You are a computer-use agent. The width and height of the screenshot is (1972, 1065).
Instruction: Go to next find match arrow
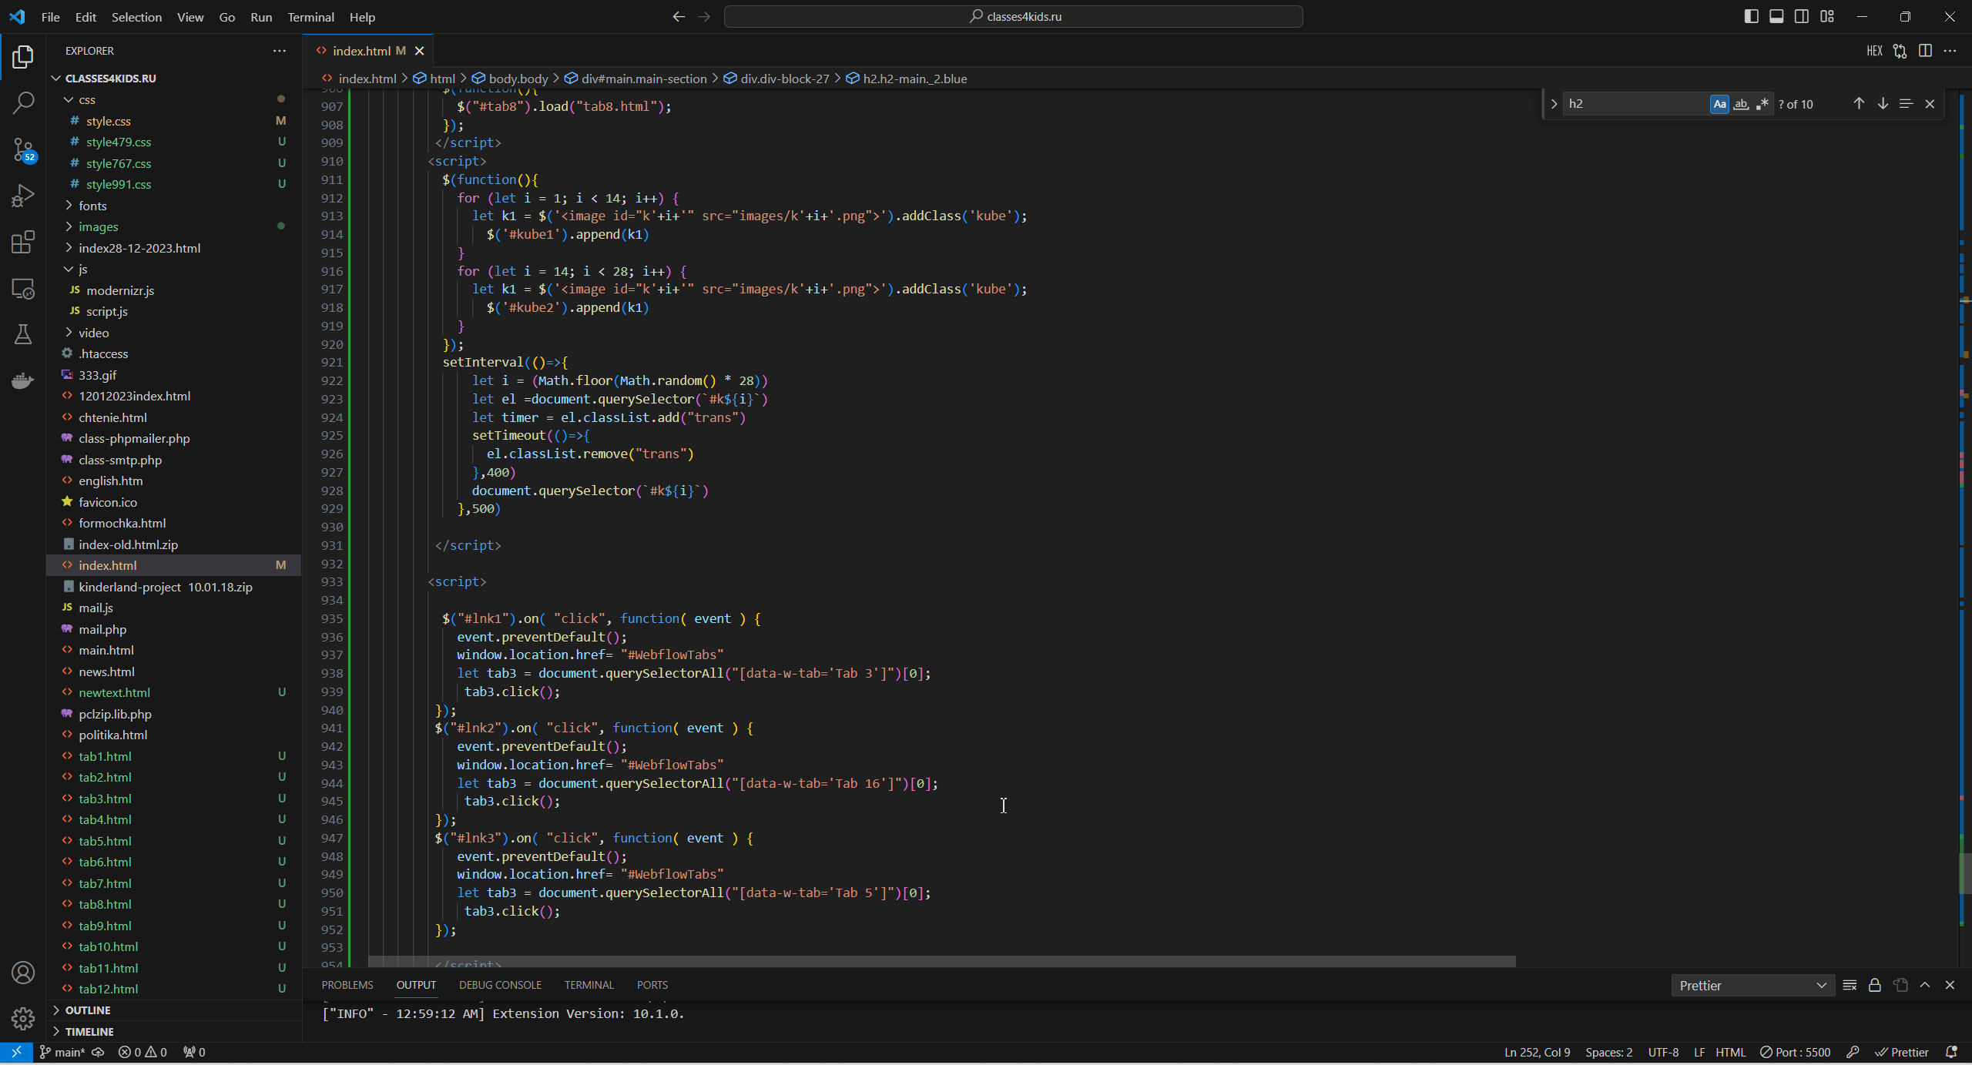[1883, 104]
